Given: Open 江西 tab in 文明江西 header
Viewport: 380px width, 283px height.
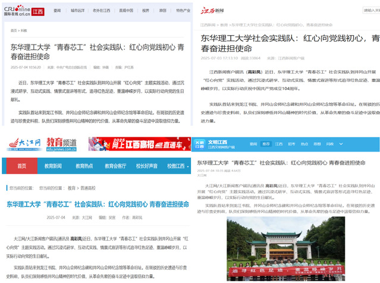Looking at the screenshot, I should click(x=279, y=144).
